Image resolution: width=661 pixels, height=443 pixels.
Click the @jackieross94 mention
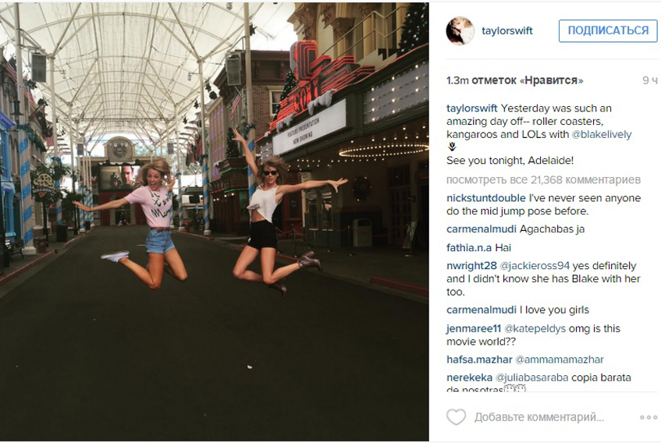[x=535, y=266]
